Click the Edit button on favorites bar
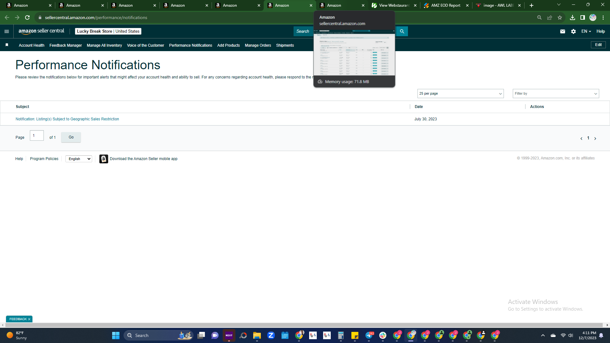 tap(598, 45)
